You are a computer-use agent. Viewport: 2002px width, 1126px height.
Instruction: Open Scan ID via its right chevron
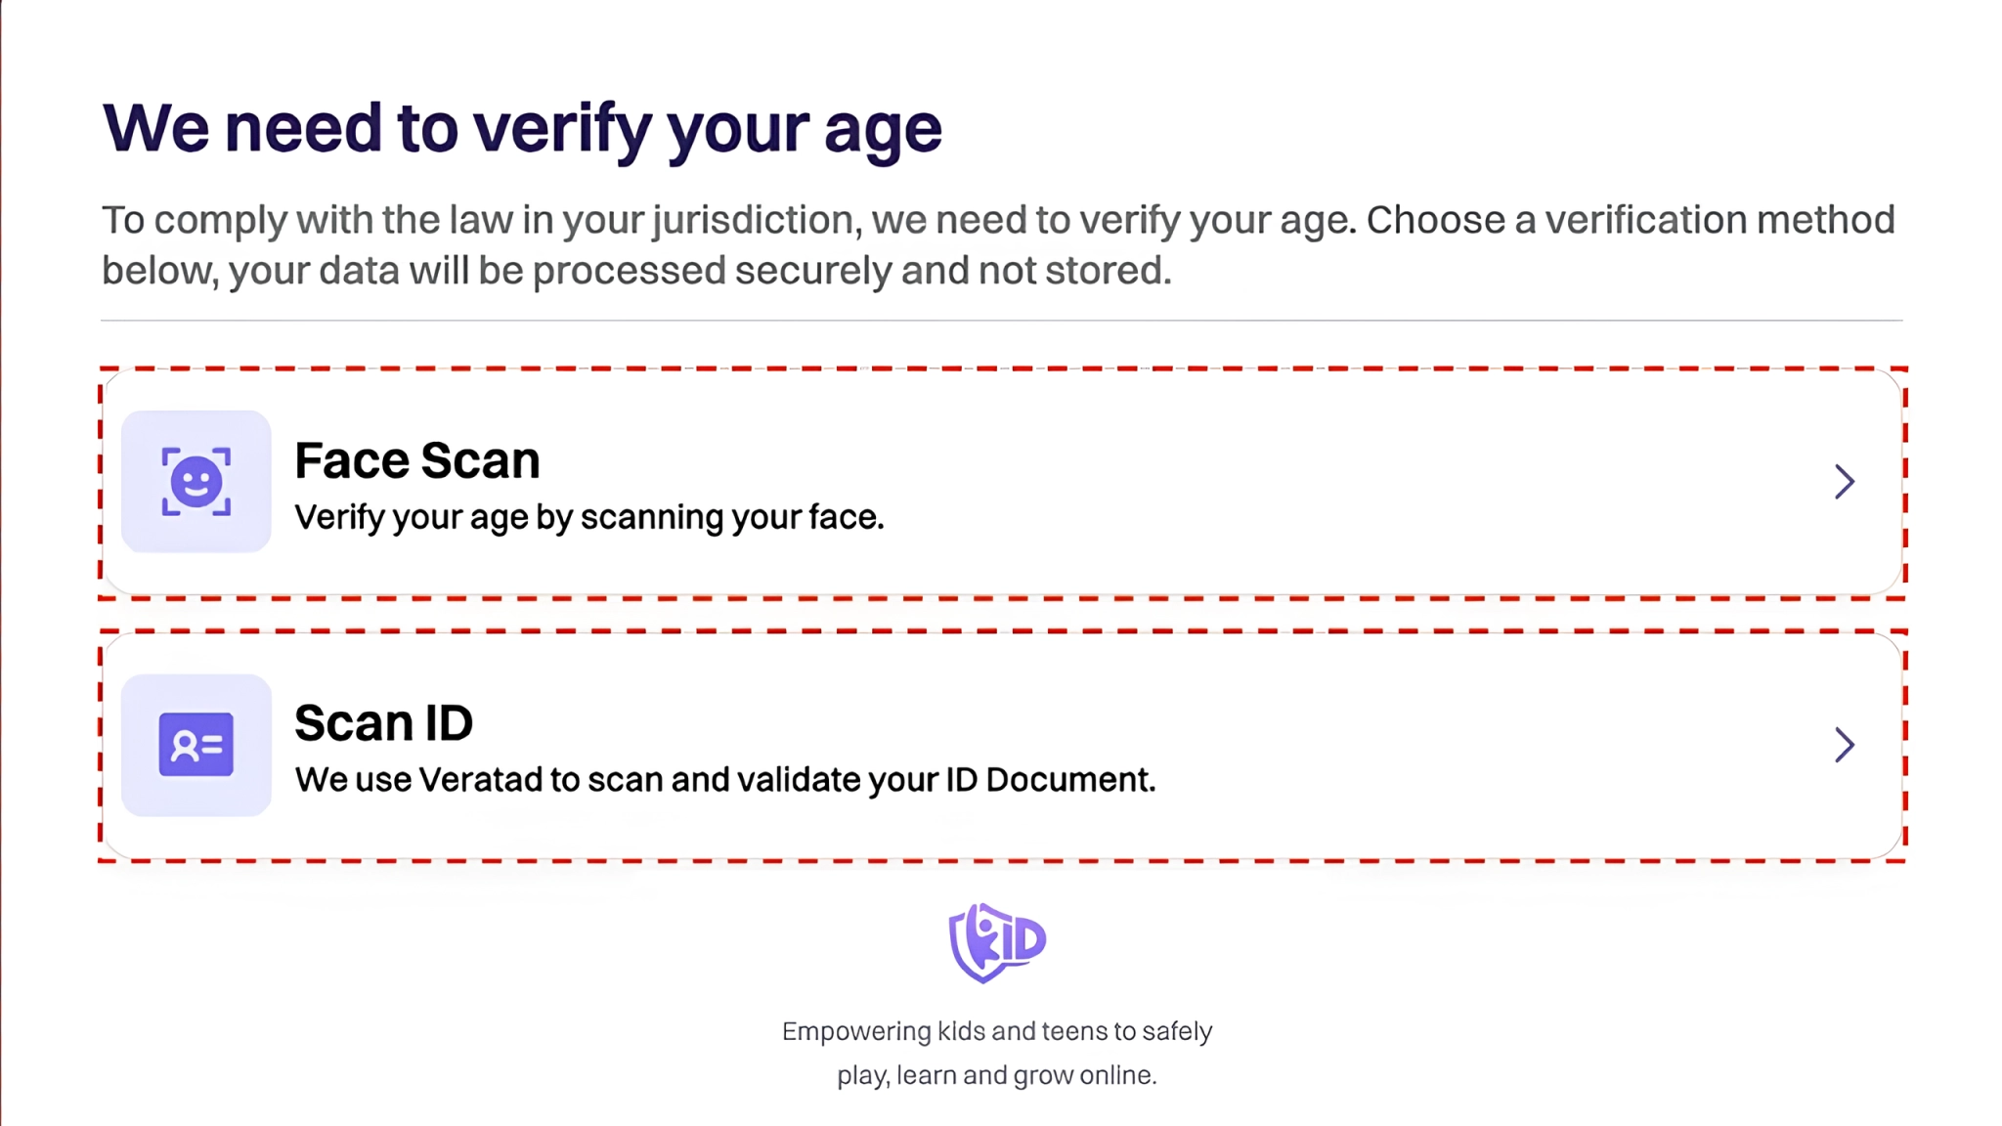click(1845, 745)
